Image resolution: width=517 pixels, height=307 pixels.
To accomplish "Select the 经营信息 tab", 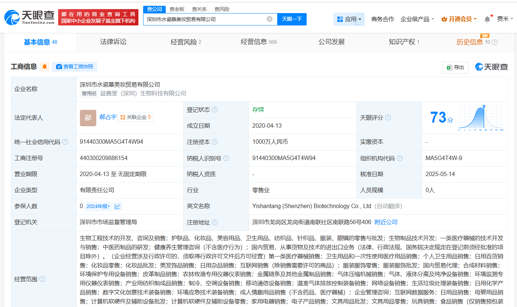I will (259, 42).
